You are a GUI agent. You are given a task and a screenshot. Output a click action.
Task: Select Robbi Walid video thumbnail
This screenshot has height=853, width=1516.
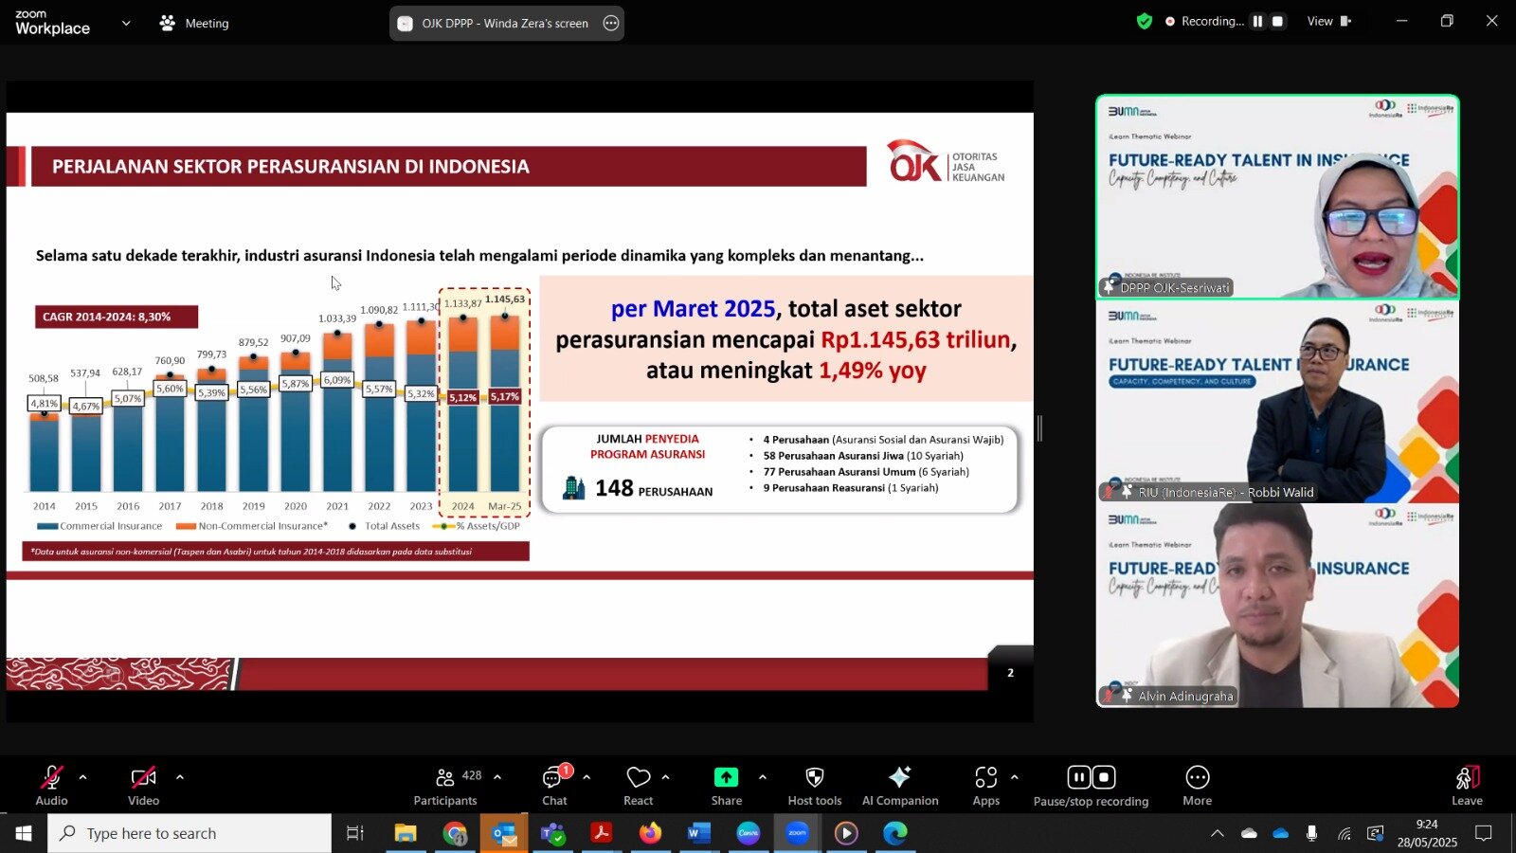point(1277,402)
